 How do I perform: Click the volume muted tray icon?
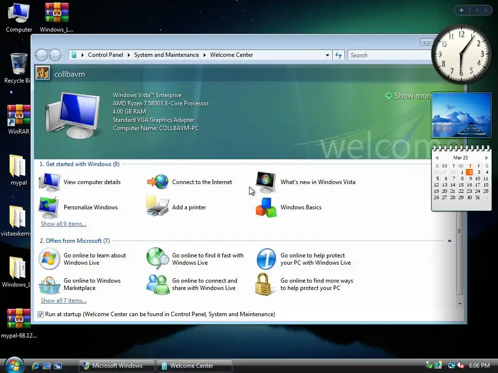click(461, 365)
